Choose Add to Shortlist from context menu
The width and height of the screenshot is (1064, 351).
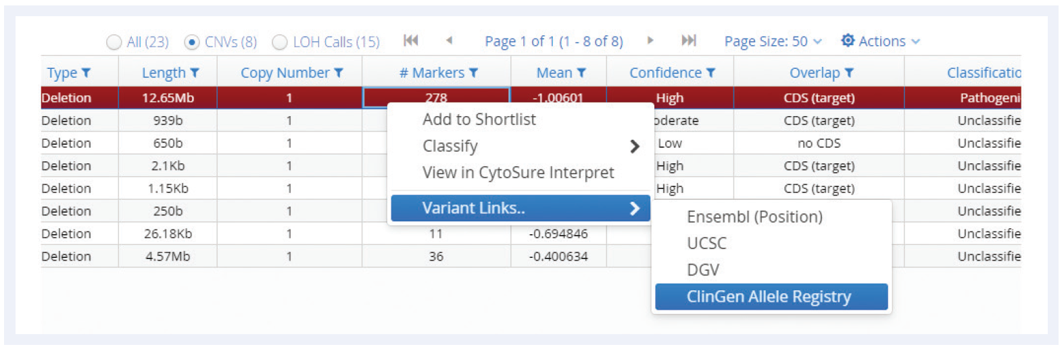coord(479,119)
